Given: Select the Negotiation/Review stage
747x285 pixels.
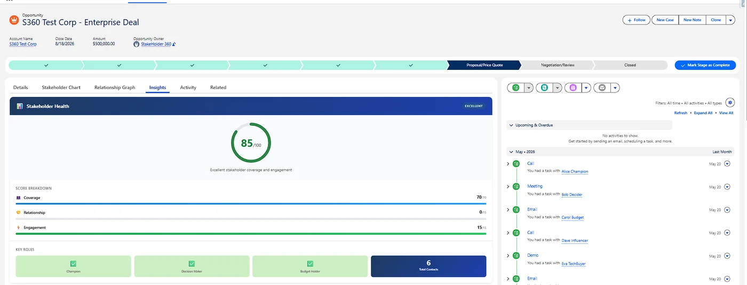Looking at the screenshot, I should (x=557, y=65).
